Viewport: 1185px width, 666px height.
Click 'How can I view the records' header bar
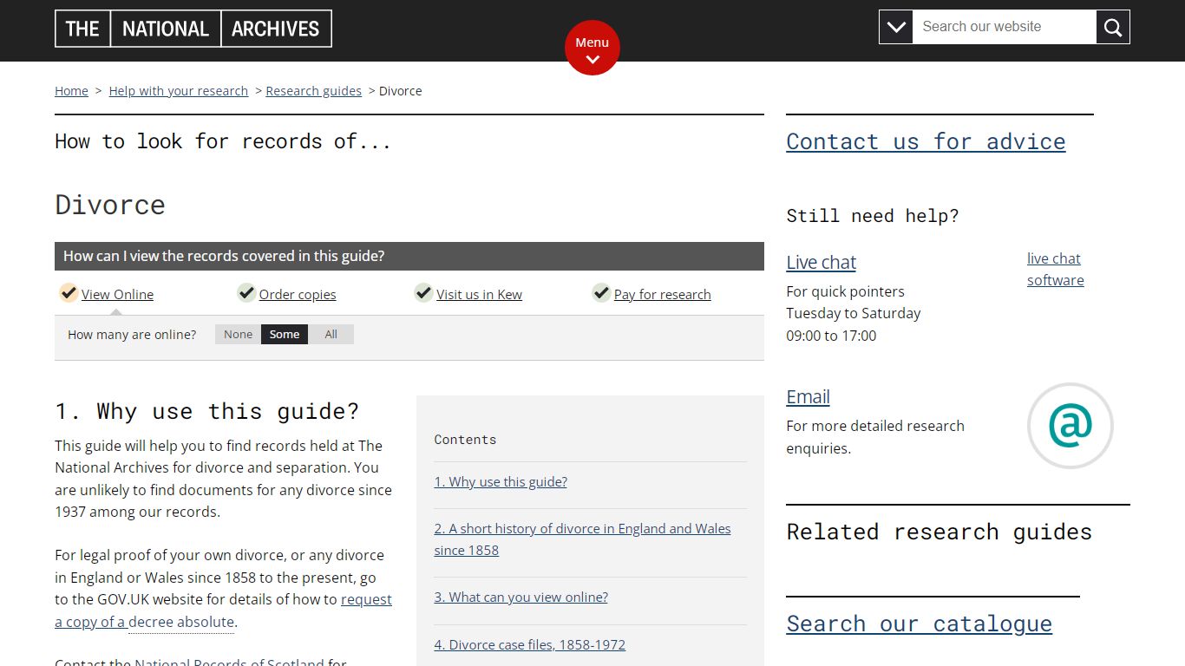pyautogui.click(x=409, y=257)
